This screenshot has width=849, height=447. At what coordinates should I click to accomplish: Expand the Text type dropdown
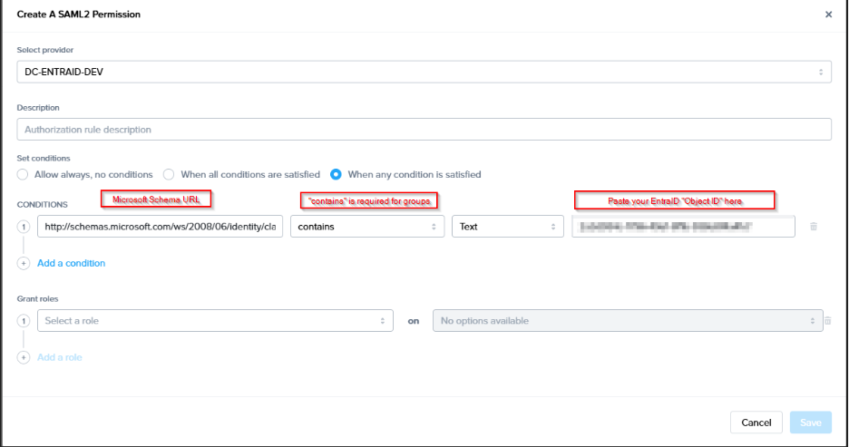(508, 227)
